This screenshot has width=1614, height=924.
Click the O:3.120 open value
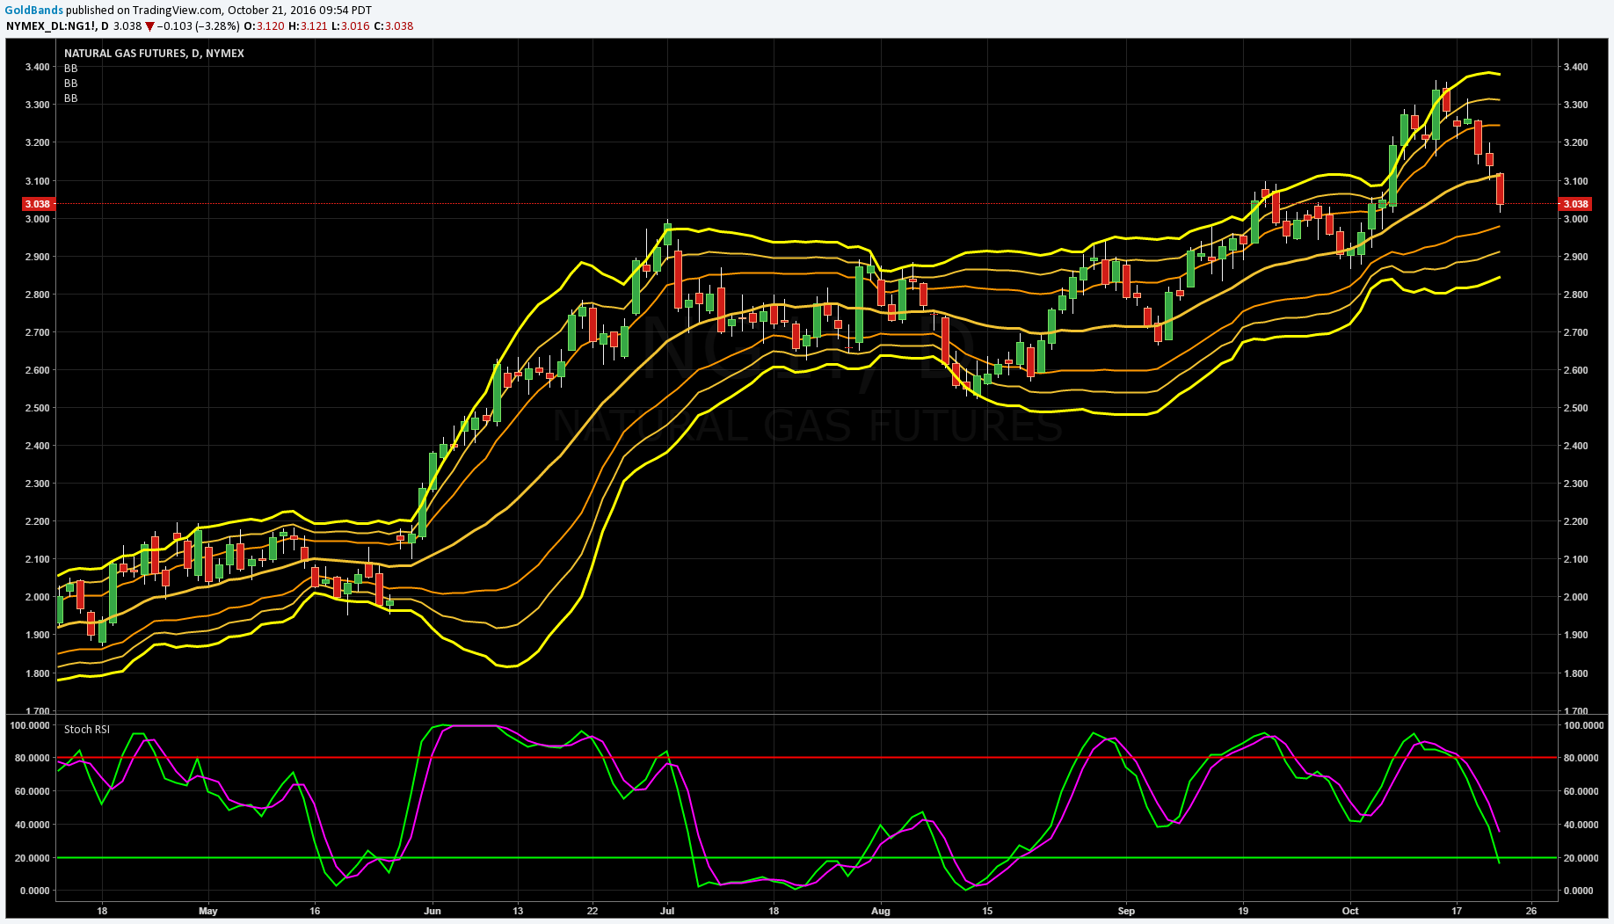[x=265, y=26]
